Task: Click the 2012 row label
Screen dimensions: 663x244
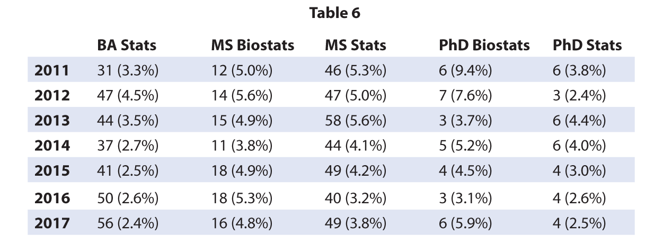Action: tap(52, 96)
